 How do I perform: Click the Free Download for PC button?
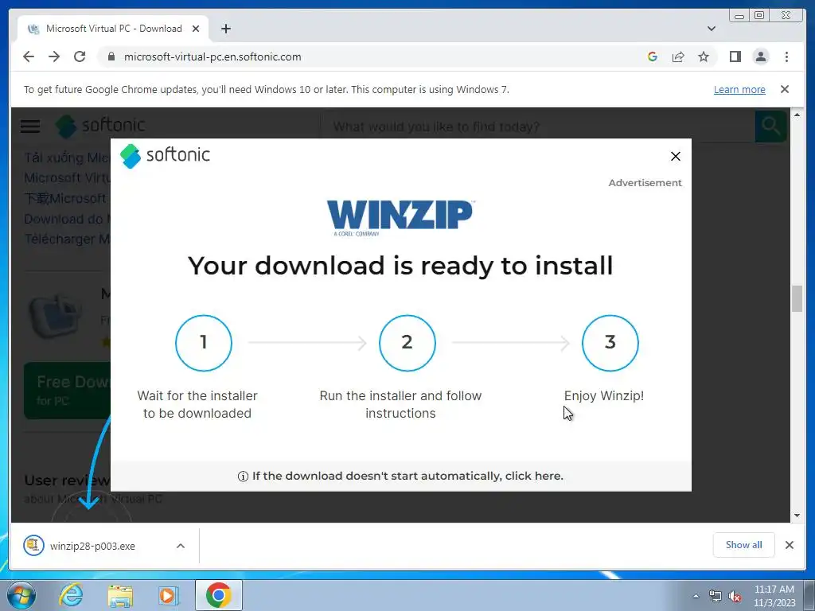click(x=68, y=391)
